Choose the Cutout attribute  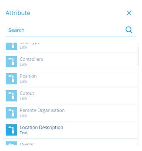70,96
